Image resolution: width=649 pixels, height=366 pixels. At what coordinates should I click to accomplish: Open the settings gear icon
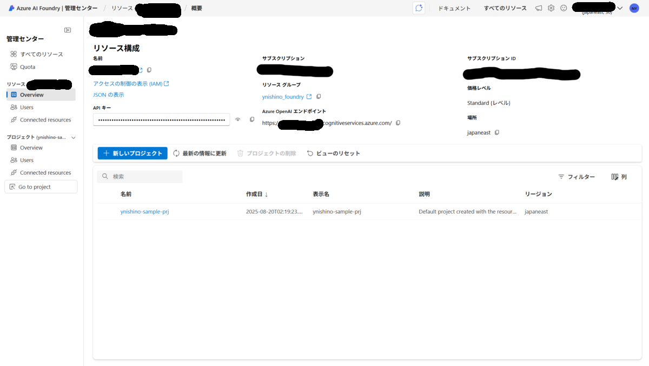[551, 8]
